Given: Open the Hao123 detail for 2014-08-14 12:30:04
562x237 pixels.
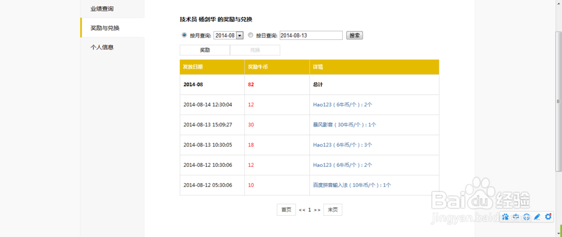Looking at the screenshot, I should click(343, 105).
